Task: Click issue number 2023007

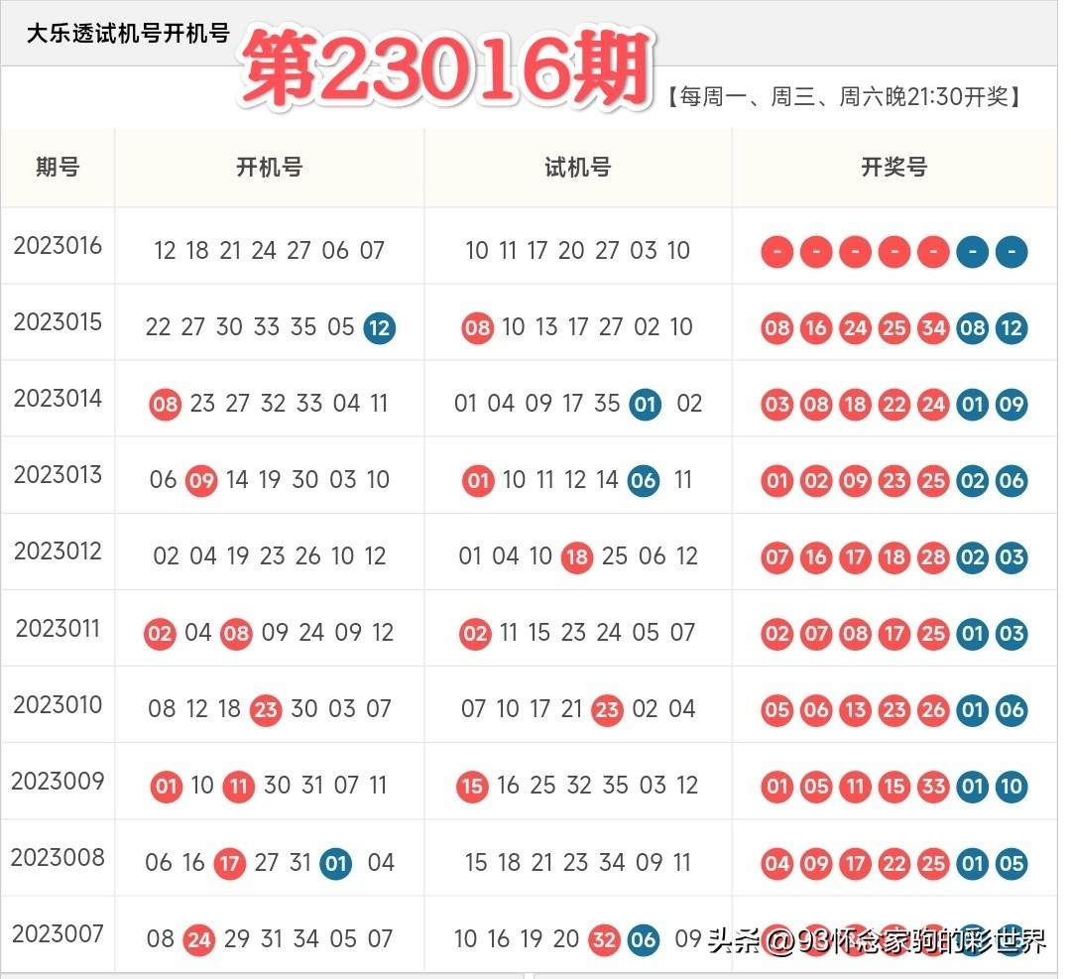Action: tap(58, 934)
